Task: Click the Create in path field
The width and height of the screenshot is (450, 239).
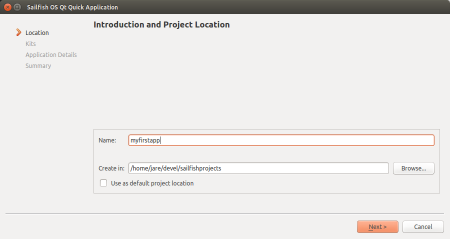Action: tap(258, 168)
